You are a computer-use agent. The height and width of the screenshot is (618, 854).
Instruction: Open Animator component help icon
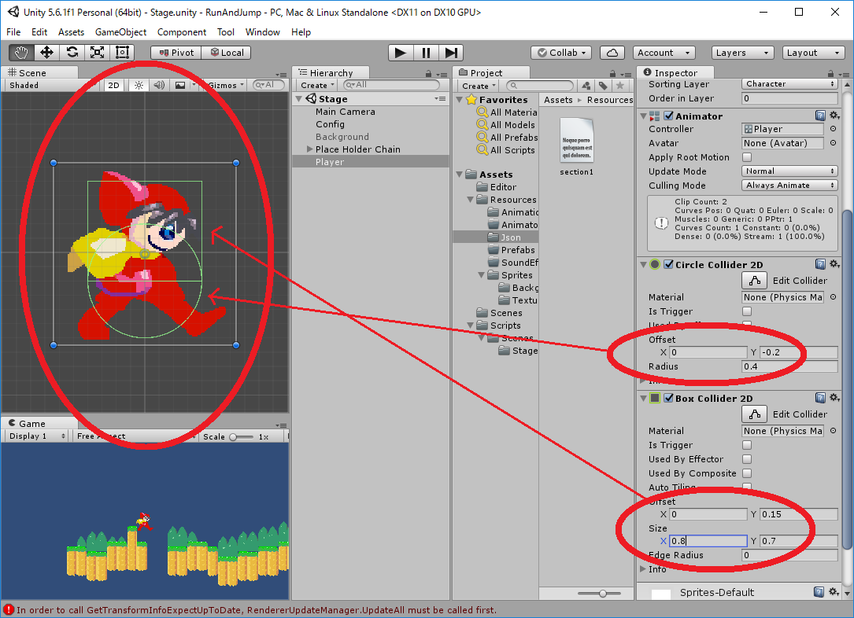click(820, 116)
